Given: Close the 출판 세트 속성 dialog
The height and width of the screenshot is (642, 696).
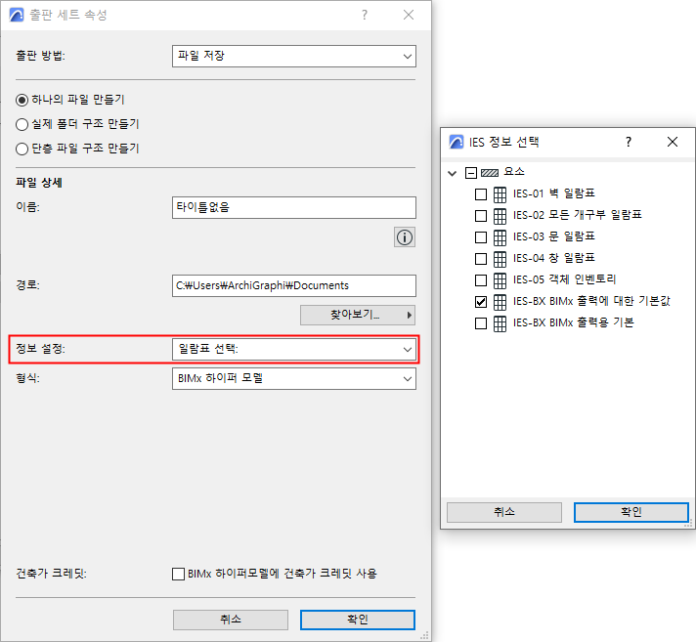Looking at the screenshot, I should 409,15.
